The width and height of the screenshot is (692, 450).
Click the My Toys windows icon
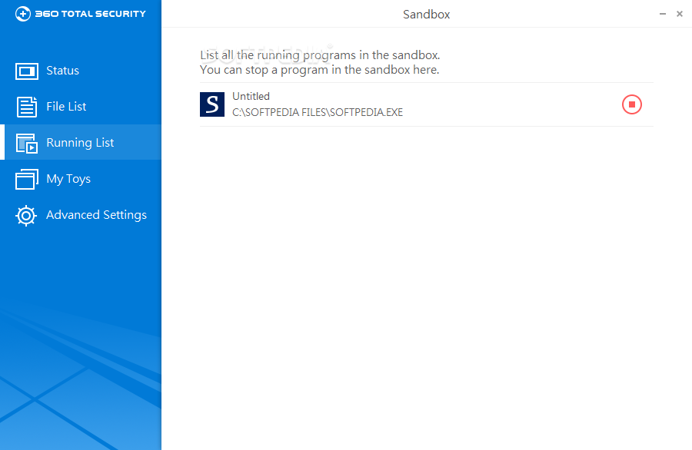pyautogui.click(x=26, y=179)
